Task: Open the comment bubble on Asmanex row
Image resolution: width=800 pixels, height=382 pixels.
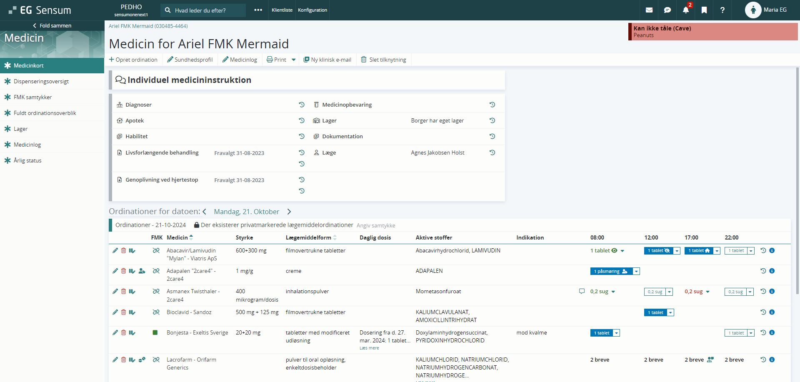Action: pyautogui.click(x=582, y=291)
